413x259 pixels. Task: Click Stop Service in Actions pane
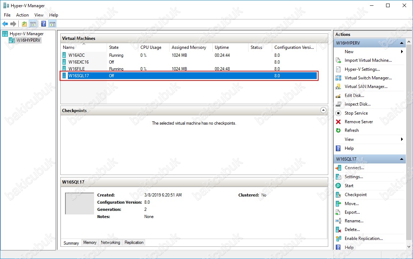[356, 113]
